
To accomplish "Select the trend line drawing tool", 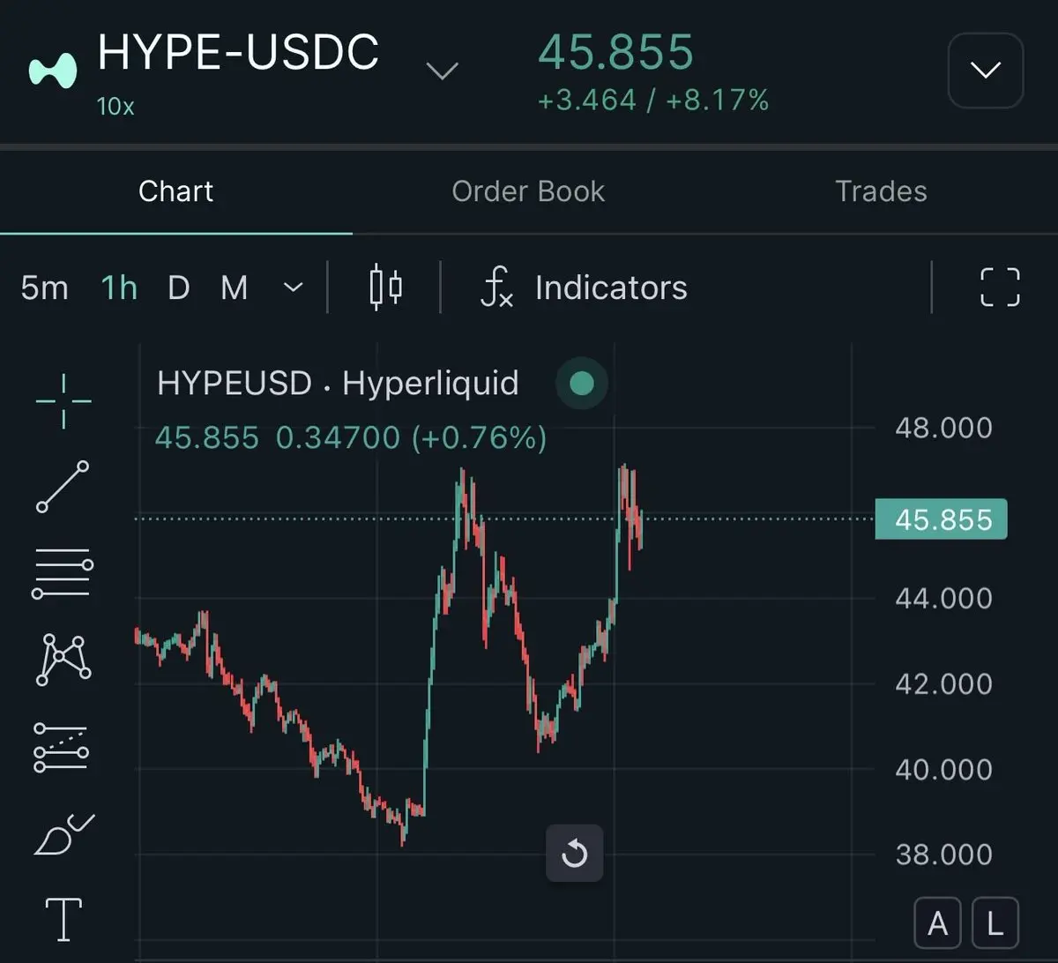I will pos(63,487).
